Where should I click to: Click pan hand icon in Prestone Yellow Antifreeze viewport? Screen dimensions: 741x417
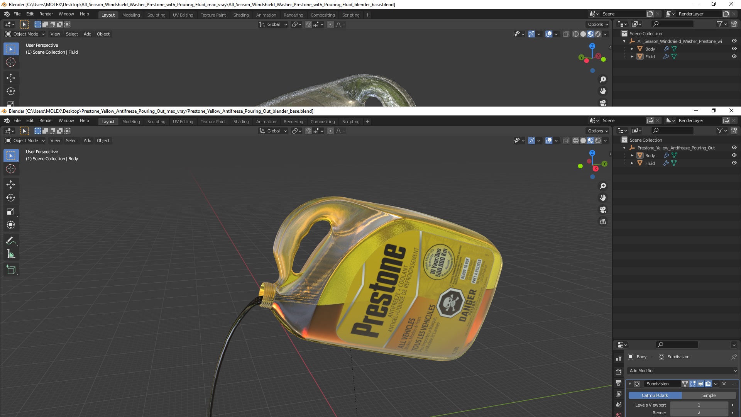pyautogui.click(x=603, y=198)
